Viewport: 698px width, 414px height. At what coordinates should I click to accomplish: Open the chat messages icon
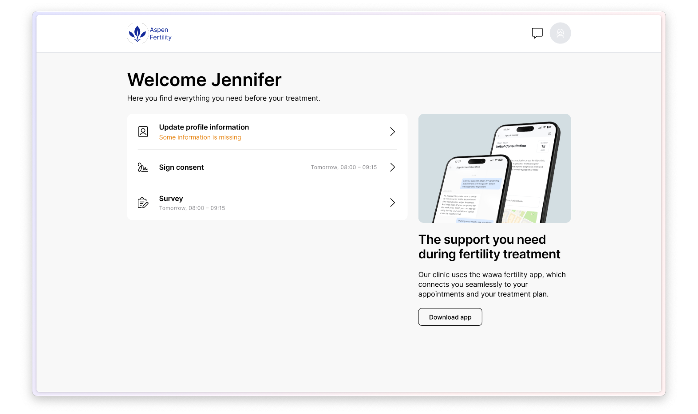pyautogui.click(x=537, y=33)
